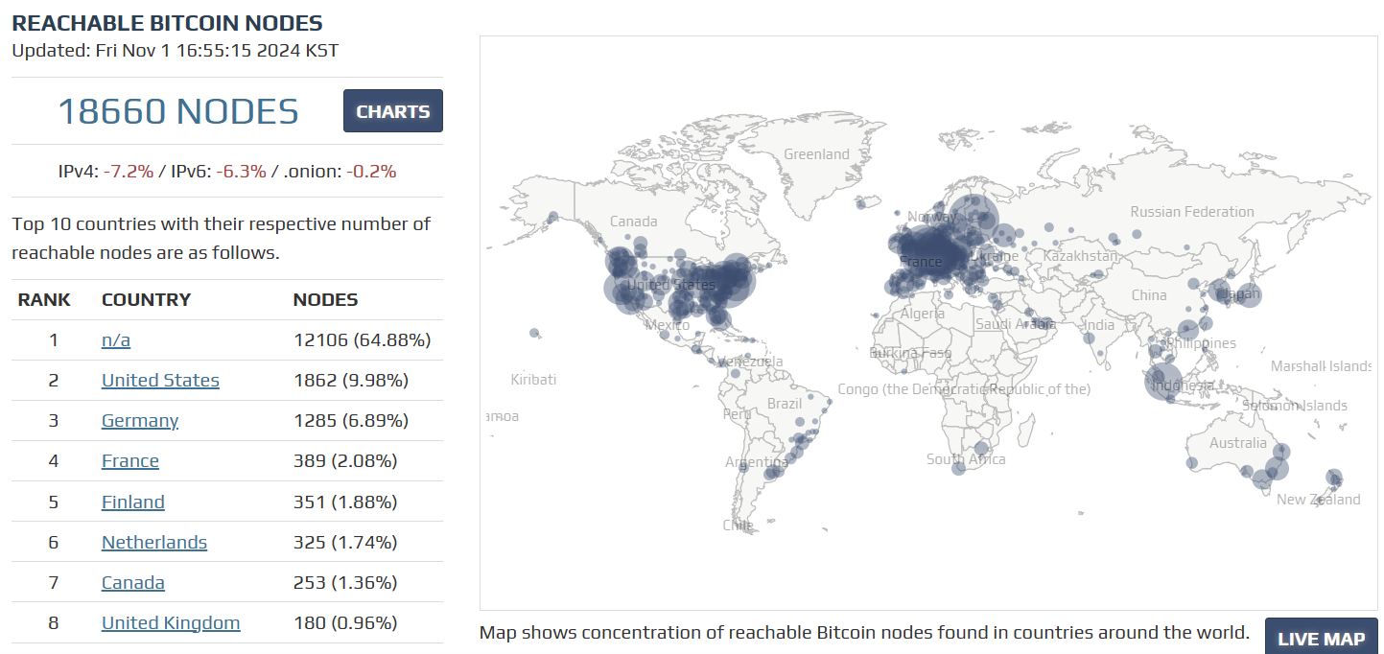The width and height of the screenshot is (1384, 654).
Task: Select the Kazakhstan map label
Action: [x=1080, y=256]
